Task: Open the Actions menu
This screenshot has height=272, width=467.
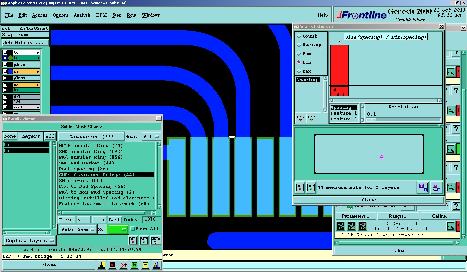Action: coord(40,15)
